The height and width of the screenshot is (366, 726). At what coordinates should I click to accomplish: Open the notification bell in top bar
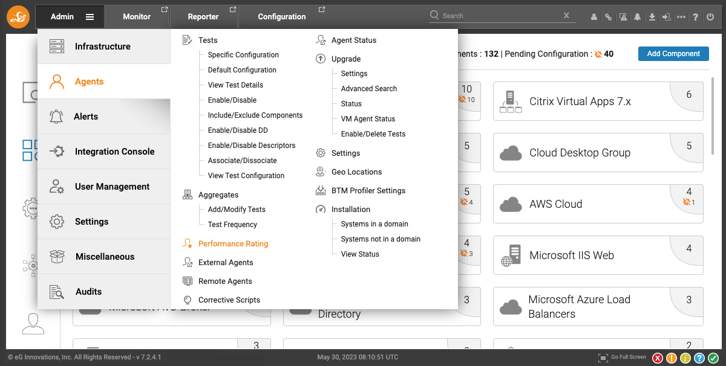click(x=638, y=17)
